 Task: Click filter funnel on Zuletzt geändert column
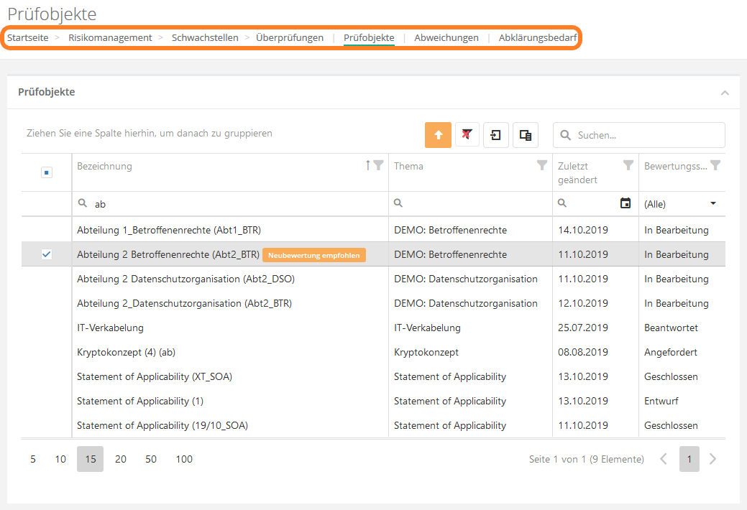(628, 166)
